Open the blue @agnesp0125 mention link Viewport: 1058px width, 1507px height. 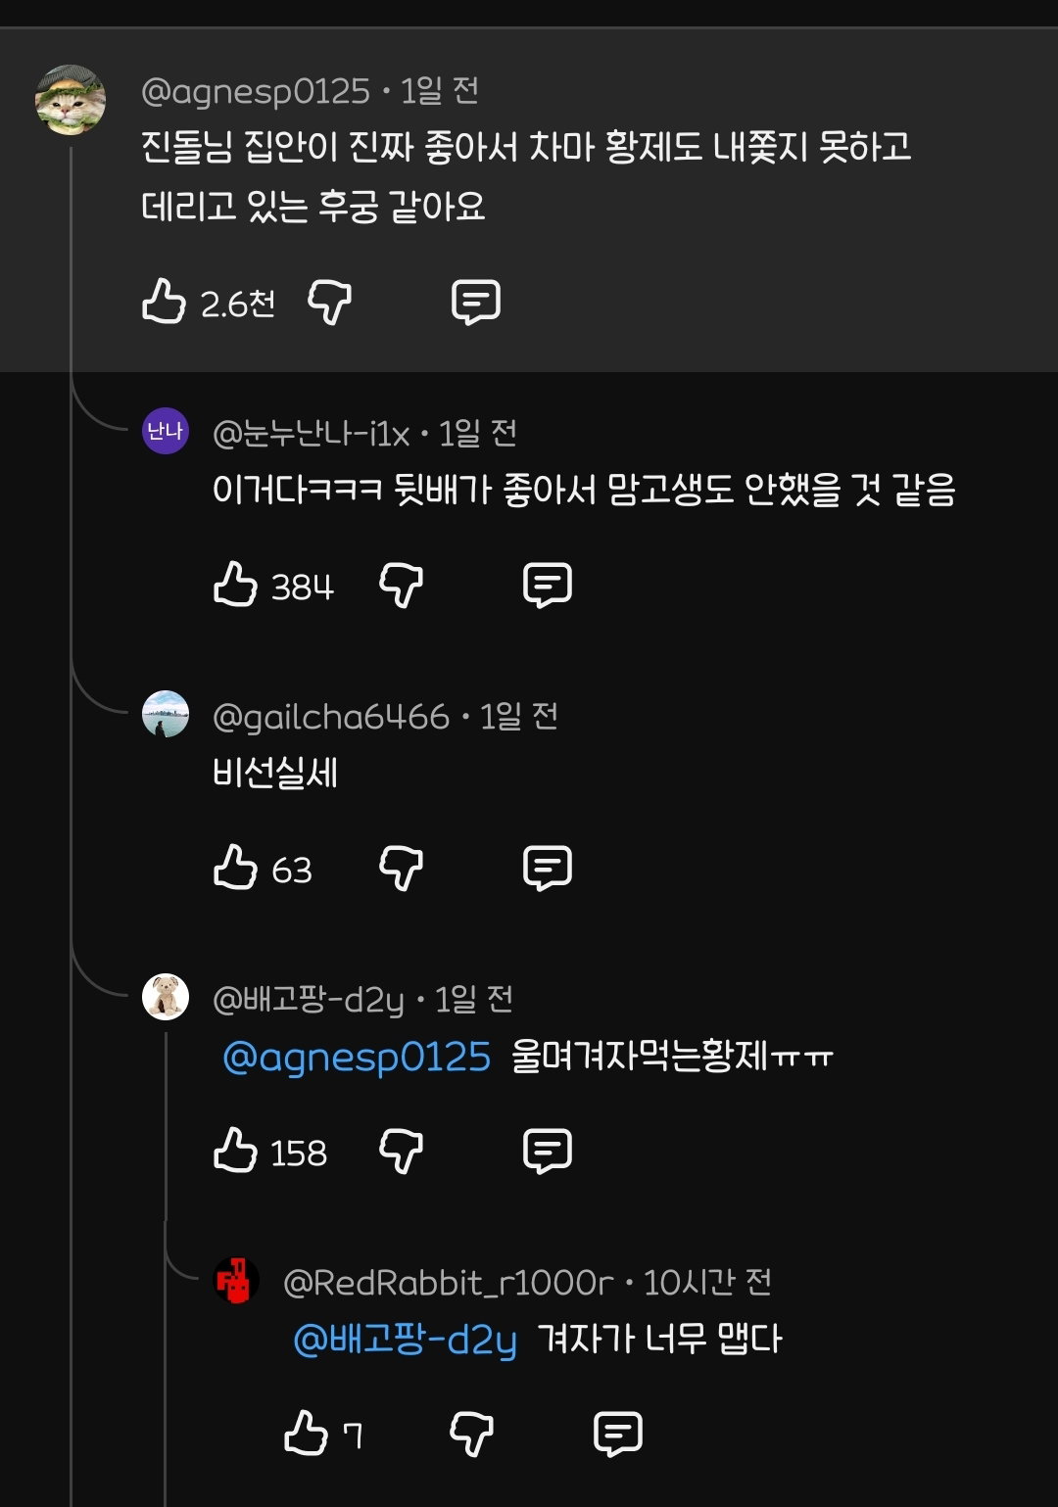357,1058
